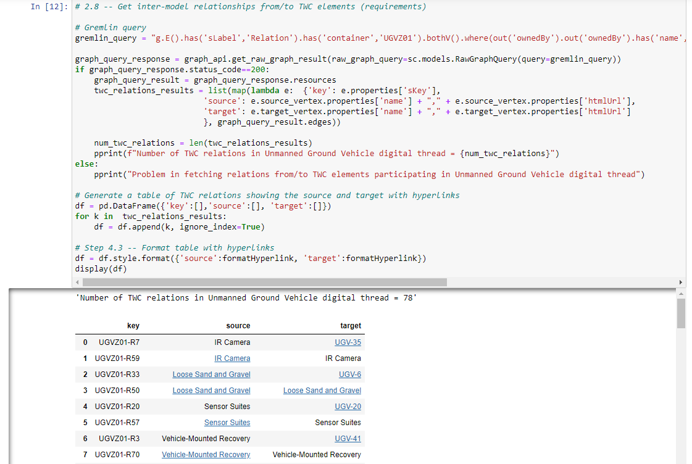Click the left arrow of the code cell scrollbar
The image size is (692, 464).
78,282
